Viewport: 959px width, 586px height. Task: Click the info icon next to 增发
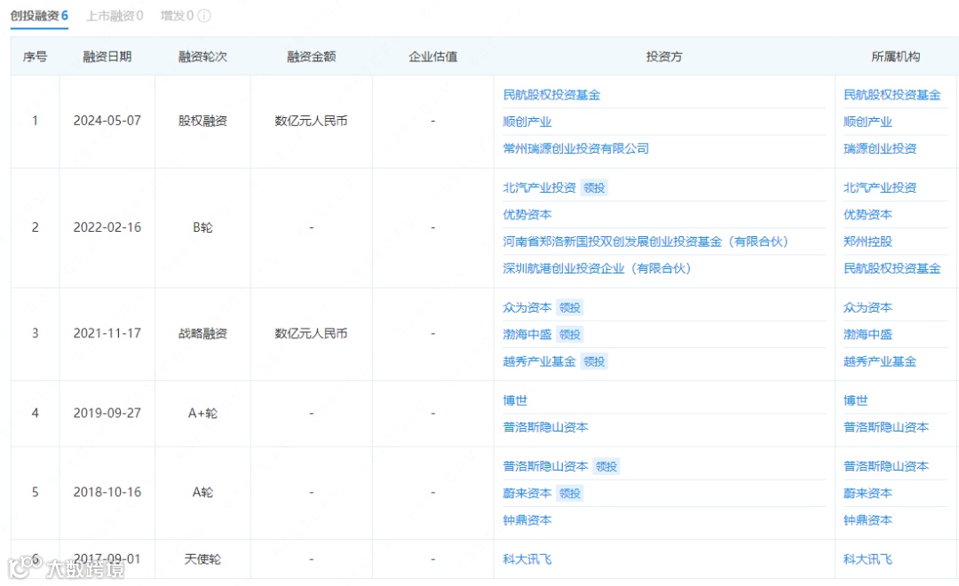[x=205, y=16]
